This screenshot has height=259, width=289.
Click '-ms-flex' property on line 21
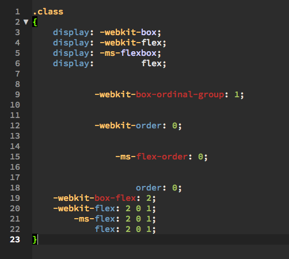94,219
